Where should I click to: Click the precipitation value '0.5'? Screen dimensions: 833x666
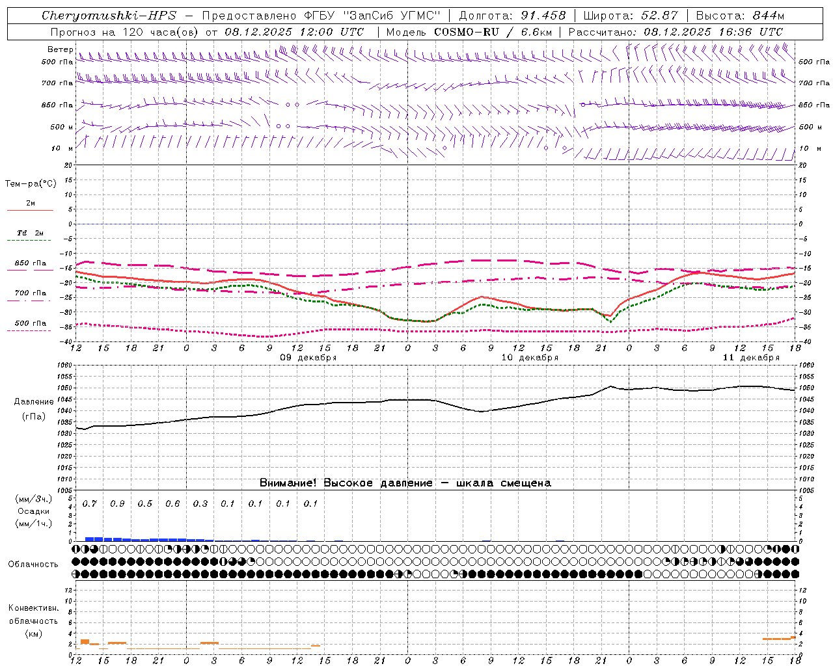coord(145,503)
